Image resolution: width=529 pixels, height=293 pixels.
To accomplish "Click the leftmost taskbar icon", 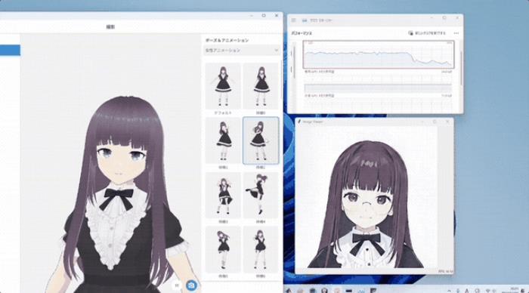I will [x=289, y=290].
